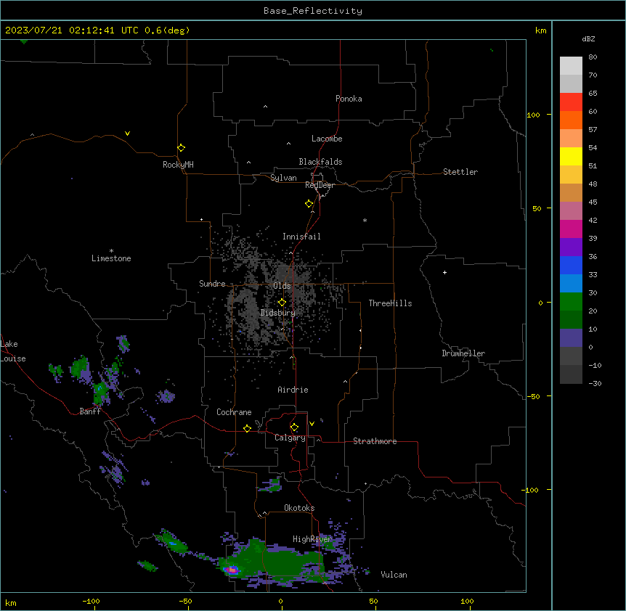Click the RedDeer city label
The width and height of the screenshot is (626, 611).
pos(320,185)
